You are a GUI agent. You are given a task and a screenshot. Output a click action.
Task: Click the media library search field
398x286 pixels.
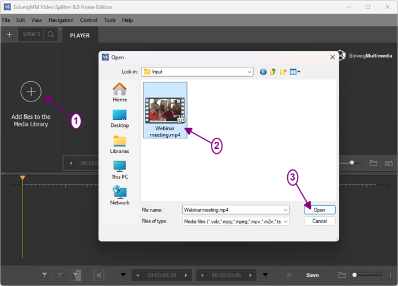(x=31, y=34)
